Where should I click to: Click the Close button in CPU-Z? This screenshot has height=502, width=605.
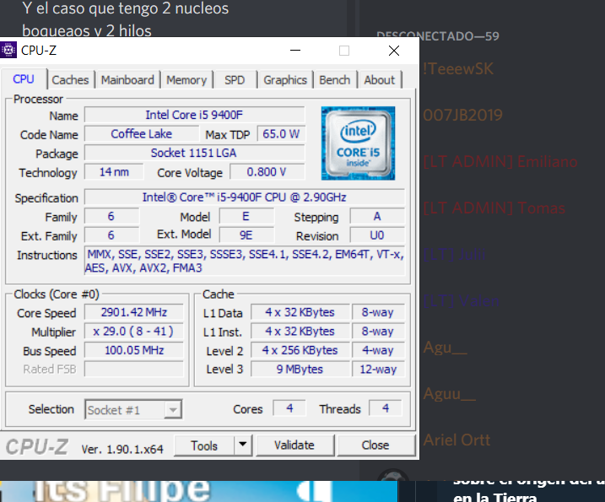(x=375, y=445)
